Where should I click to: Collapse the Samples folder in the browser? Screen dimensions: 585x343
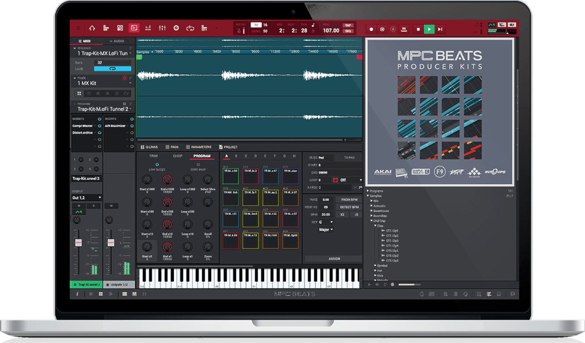coord(368,196)
